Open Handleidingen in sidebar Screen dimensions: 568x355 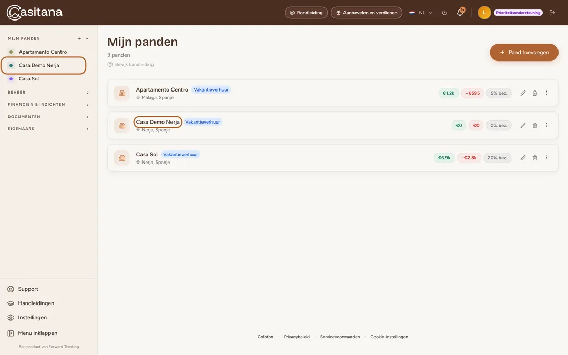(31, 303)
